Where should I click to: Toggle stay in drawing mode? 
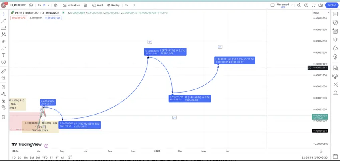tap(4, 94)
